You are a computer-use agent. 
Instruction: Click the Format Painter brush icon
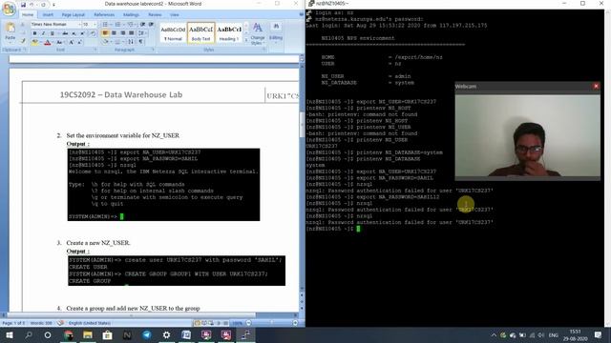point(23,41)
